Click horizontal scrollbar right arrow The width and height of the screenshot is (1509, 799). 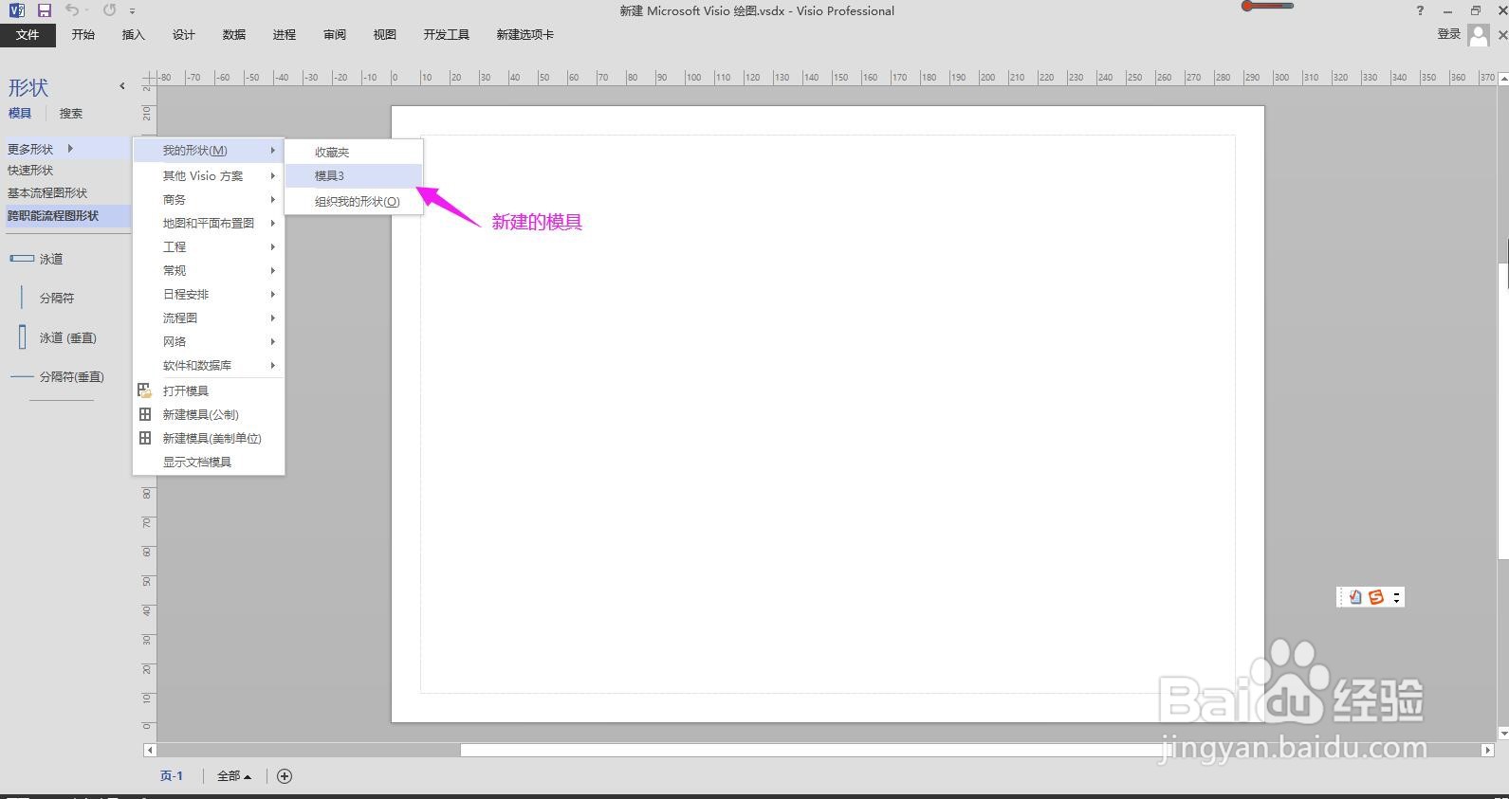click(1487, 750)
